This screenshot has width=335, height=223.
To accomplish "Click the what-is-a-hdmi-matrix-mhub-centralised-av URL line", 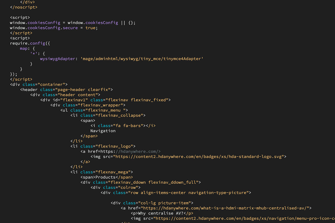I will (216, 208).
